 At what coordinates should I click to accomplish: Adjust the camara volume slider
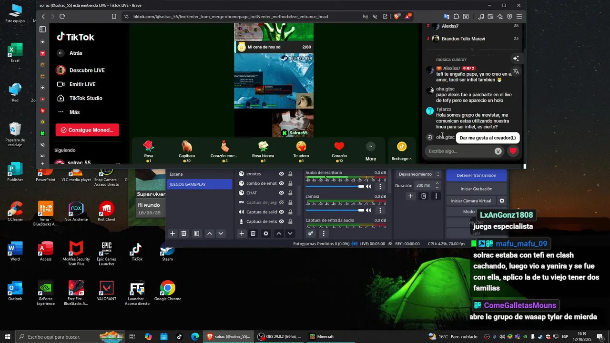[335, 210]
